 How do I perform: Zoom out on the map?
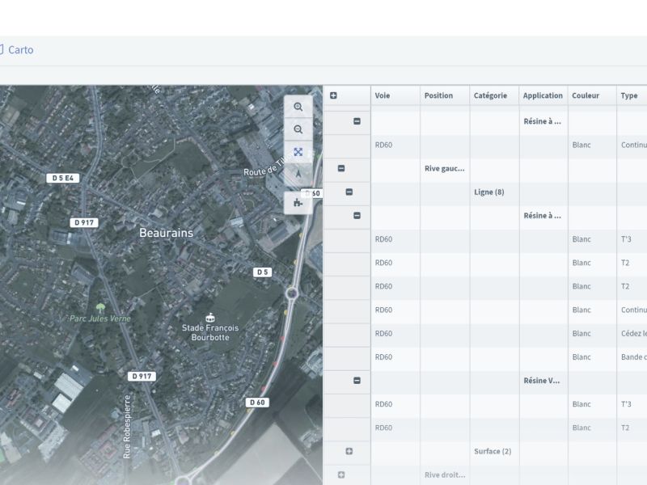pyautogui.click(x=298, y=129)
